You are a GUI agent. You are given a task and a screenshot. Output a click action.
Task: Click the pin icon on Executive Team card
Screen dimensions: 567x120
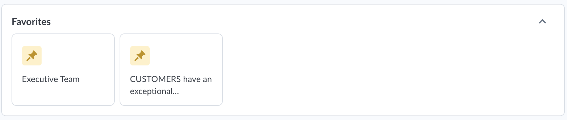point(32,56)
